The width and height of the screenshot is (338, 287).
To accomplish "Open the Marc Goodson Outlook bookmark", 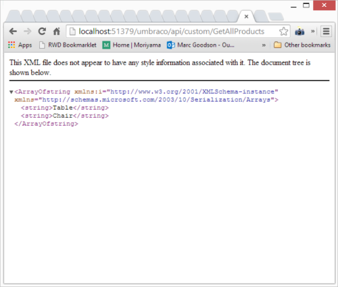I will pos(201,45).
